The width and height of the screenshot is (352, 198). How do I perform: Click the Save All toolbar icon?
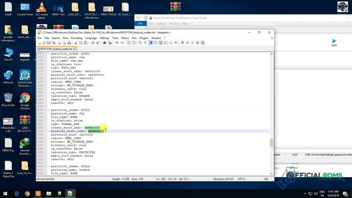pyautogui.click(x=54, y=43)
